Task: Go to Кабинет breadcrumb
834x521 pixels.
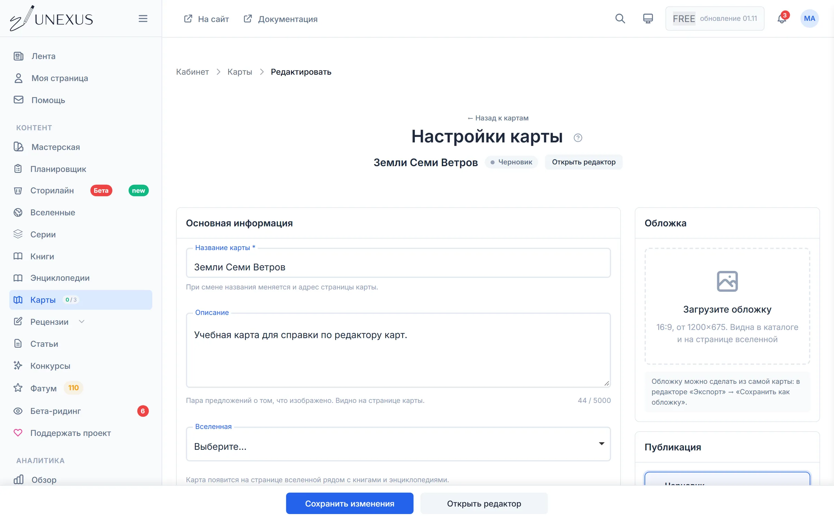Action: (192, 72)
